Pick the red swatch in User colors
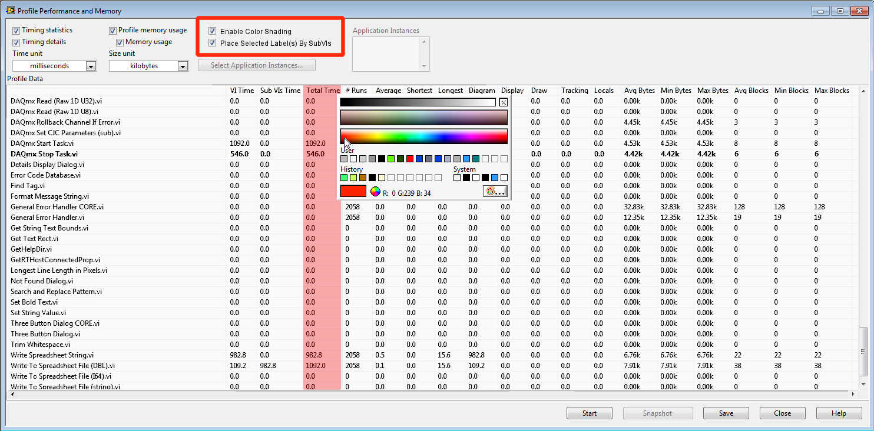Image resolution: width=874 pixels, height=431 pixels. click(410, 159)
